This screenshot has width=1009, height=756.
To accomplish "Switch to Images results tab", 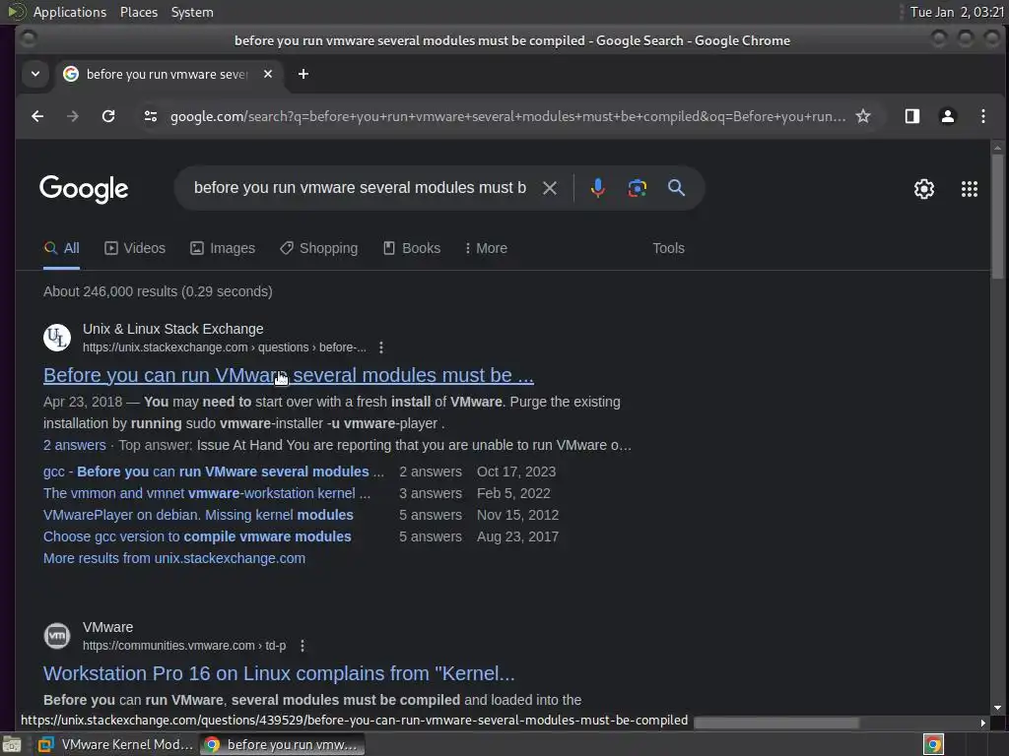I will click(x=223, y=248).
